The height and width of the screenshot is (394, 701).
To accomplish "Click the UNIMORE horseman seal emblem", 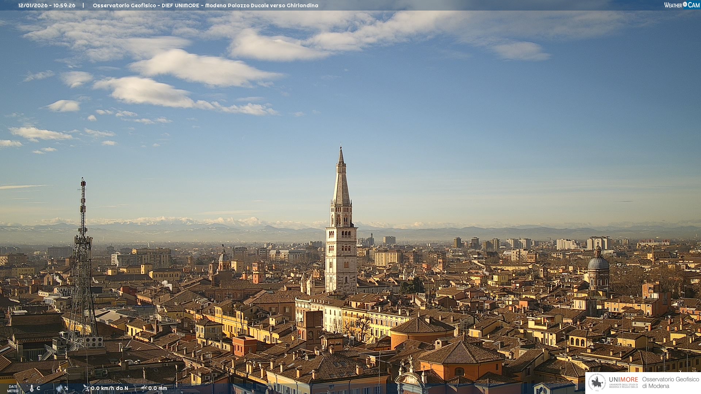I will coord(597,383).
